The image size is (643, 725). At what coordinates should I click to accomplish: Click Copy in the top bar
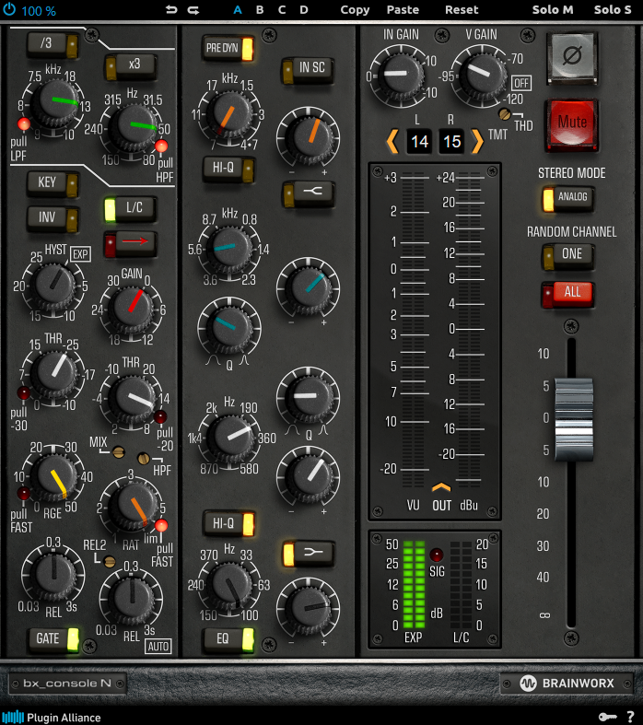point(355,10)
